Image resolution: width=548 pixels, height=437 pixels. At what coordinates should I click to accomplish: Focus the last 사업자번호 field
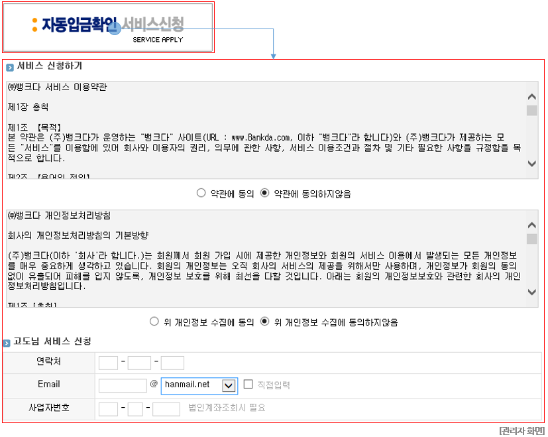pos(166,409)
